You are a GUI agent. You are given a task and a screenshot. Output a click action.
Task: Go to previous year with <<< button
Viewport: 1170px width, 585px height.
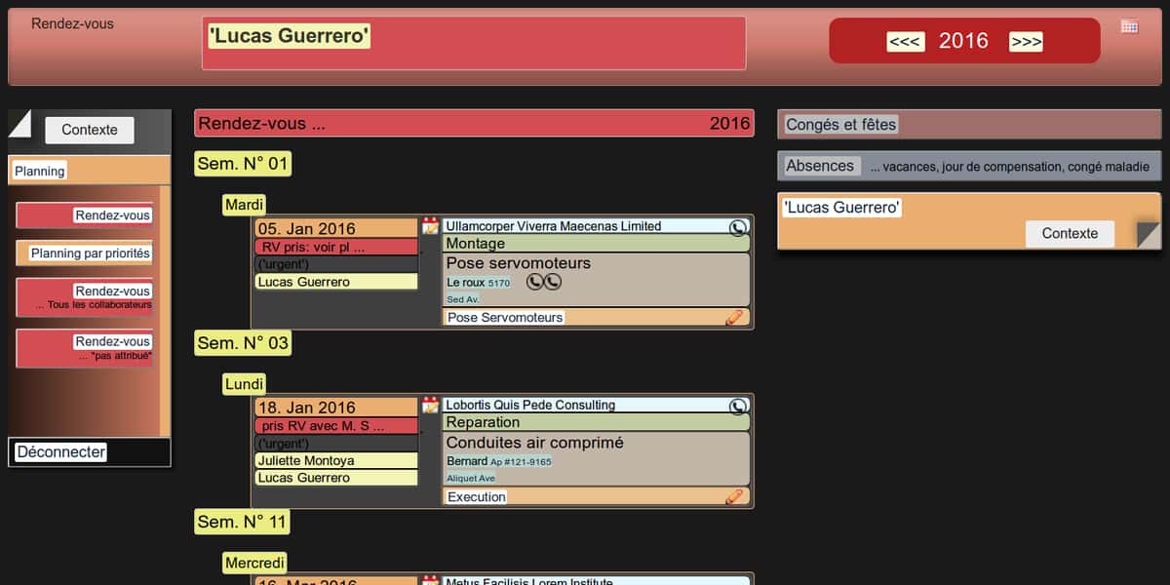[905, 42]
